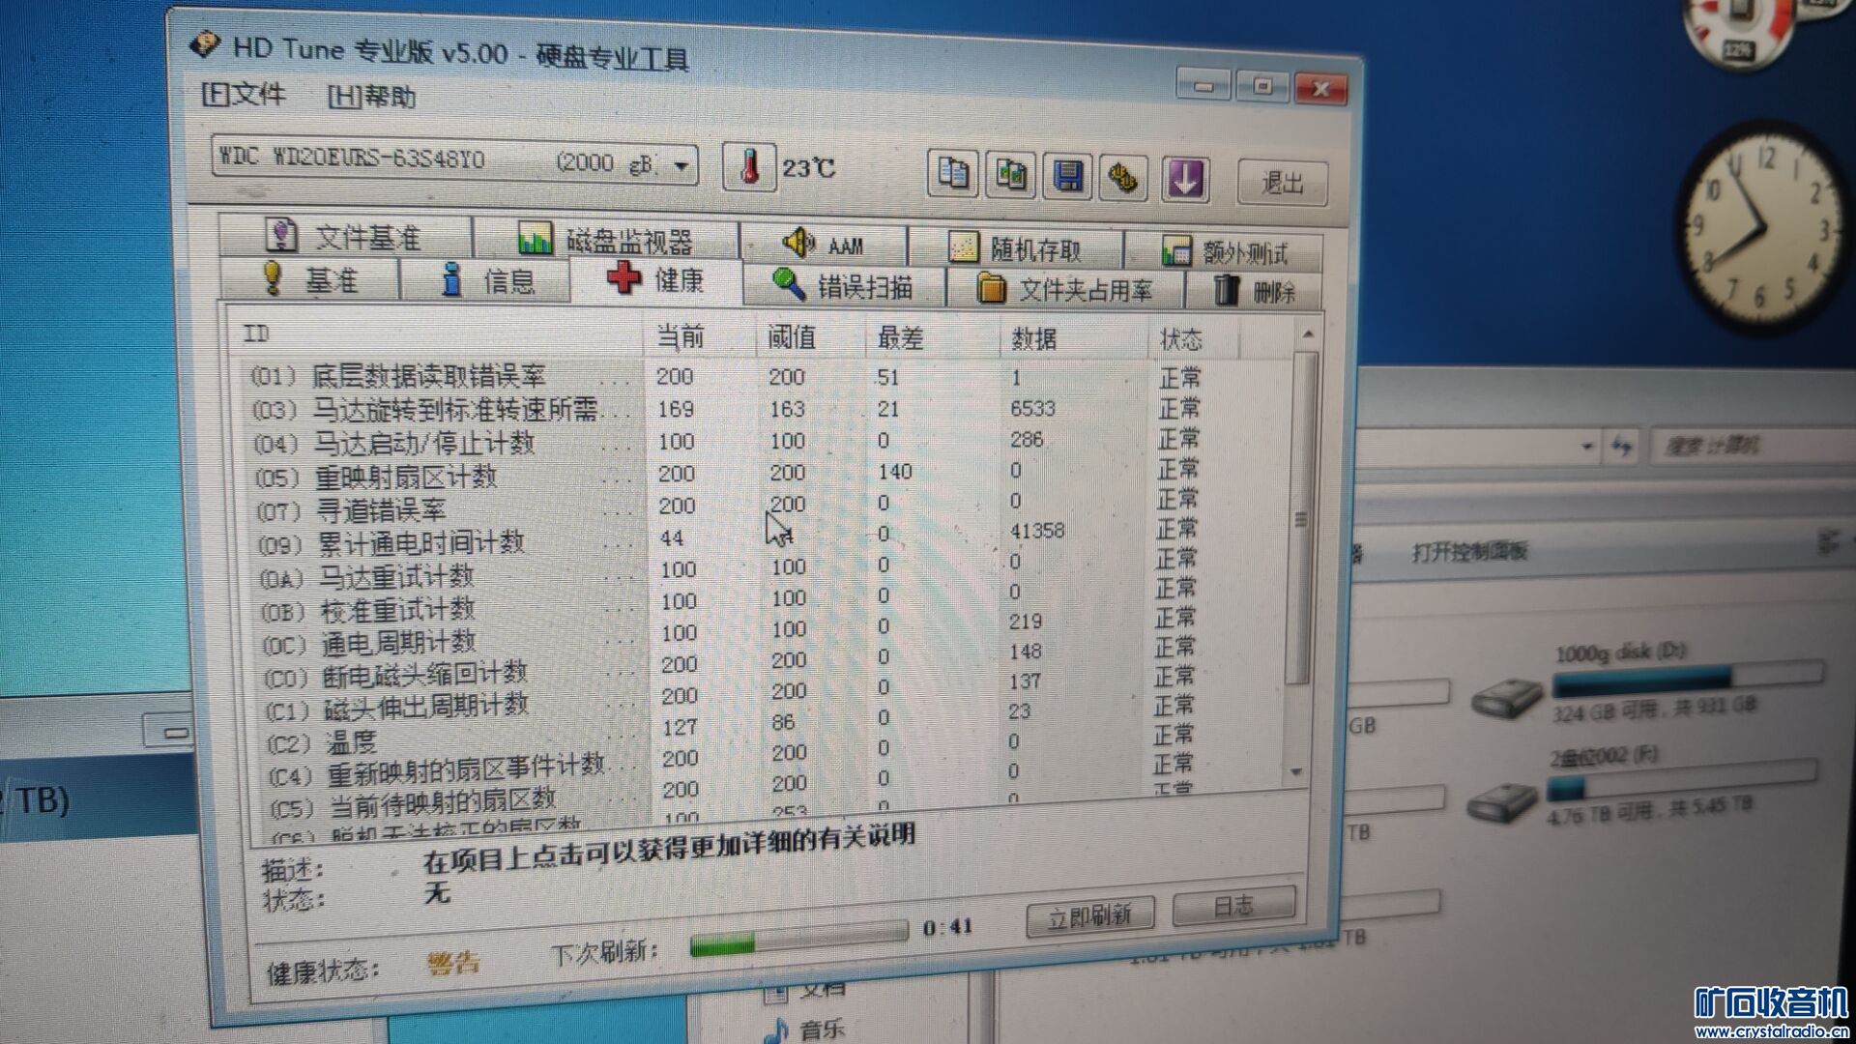Switch to the 信息 tab
The image size is (1856, 1044).
point(486,281)
